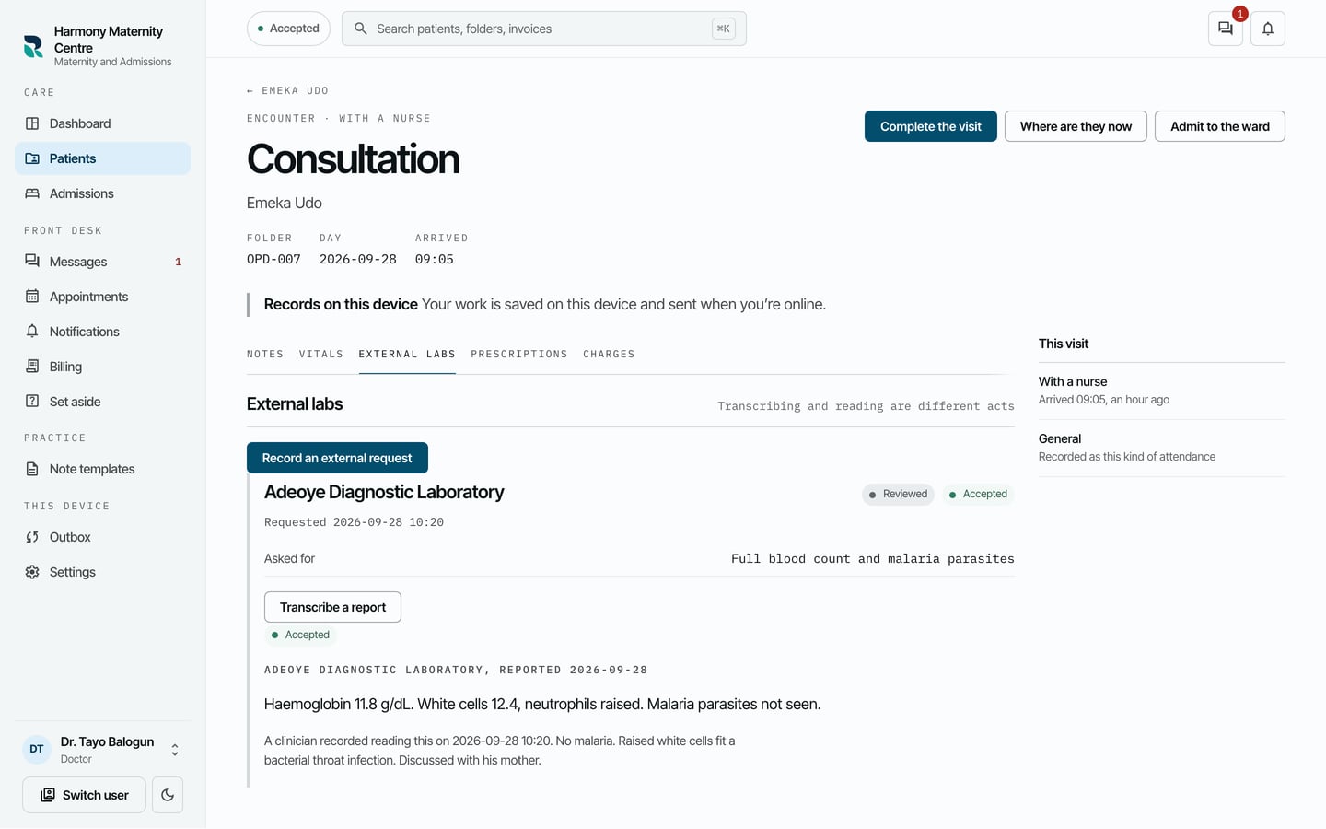This screenshot has width=1326, height=829.
Task: Open the Note templates document icon
Action: [32, 469]
